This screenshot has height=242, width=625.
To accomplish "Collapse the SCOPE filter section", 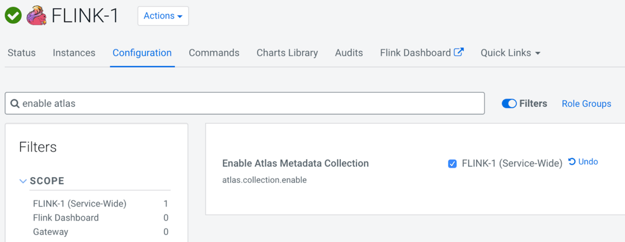I will (23, 181).
